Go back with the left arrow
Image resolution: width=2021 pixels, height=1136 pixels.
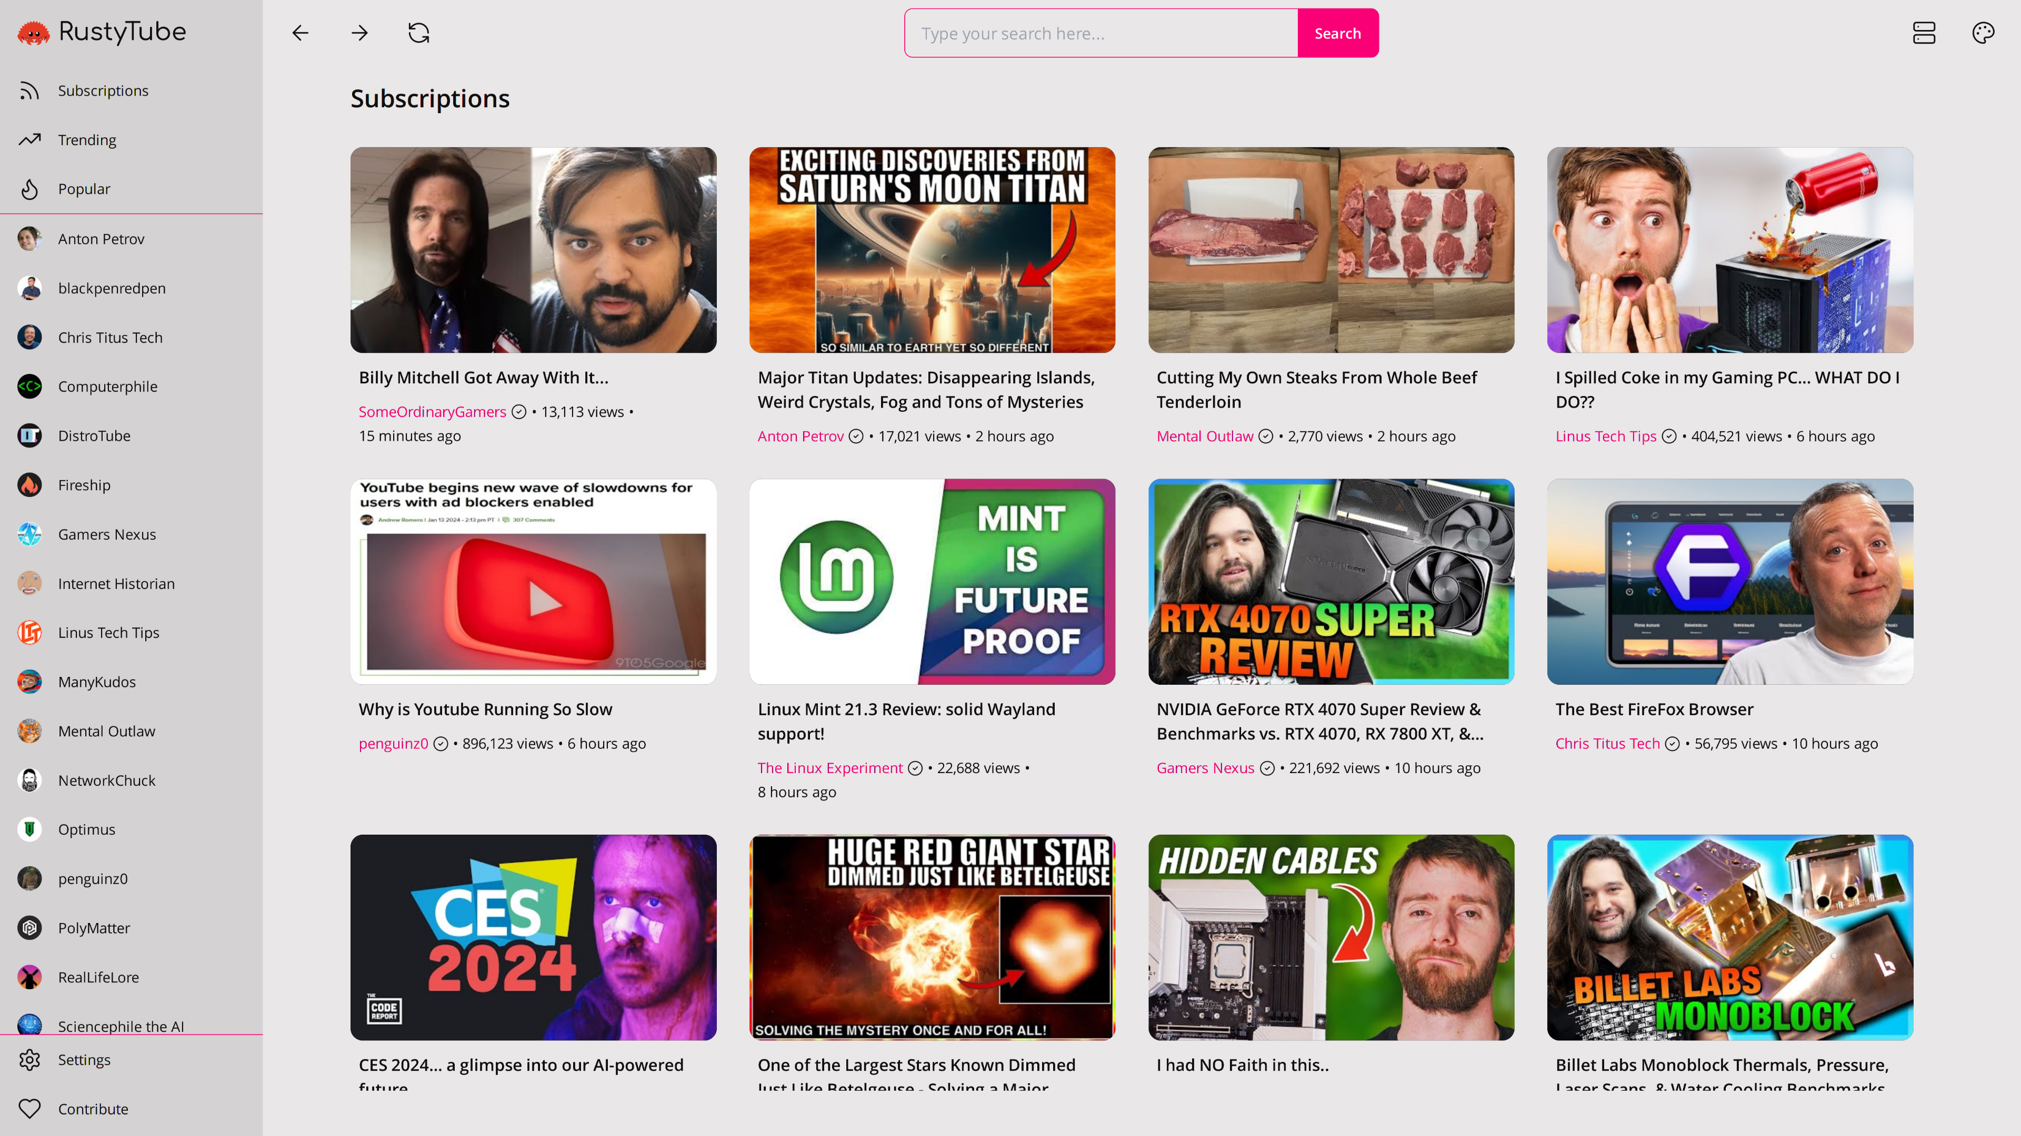coord(301,33)
